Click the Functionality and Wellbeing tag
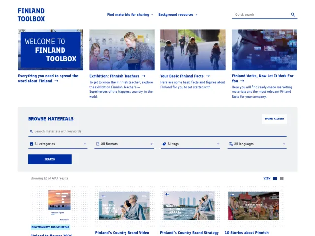This screenshot has width=315, height=236. coord(50,227)
